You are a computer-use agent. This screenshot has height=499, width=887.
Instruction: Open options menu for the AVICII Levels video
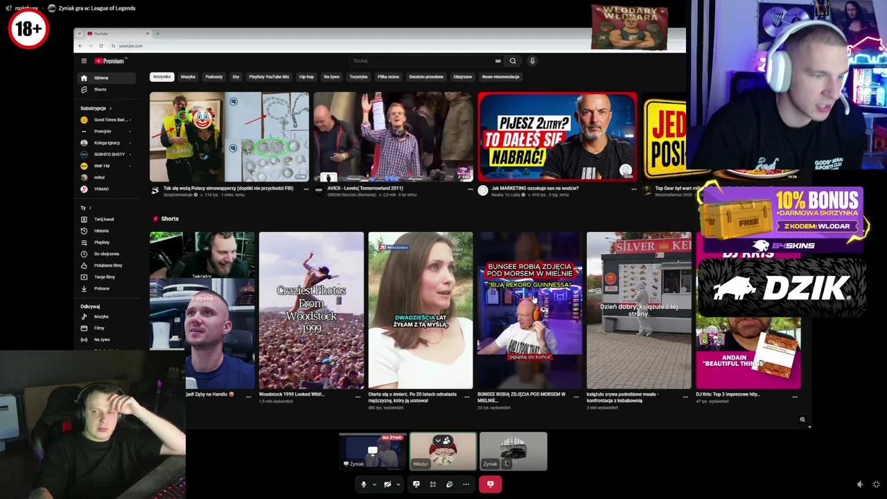click(470, 189)
